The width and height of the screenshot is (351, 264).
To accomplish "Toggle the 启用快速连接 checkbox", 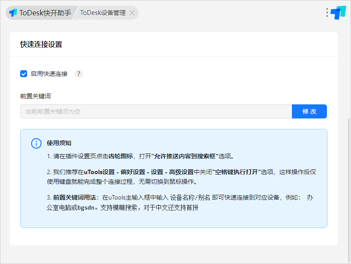I will [x=24, y=74].
